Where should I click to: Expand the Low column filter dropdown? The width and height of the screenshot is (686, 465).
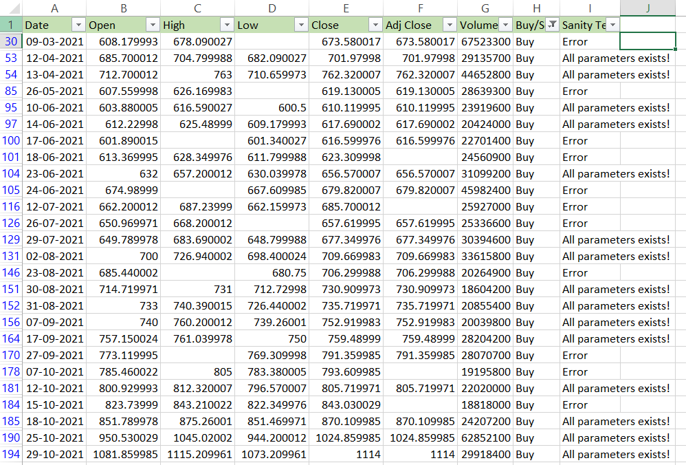point(300,25)
